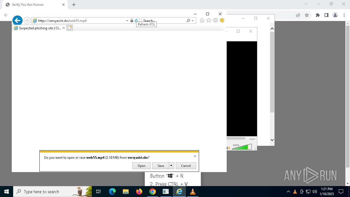Click the IE search magnifier icon

(x=188, y=21)
